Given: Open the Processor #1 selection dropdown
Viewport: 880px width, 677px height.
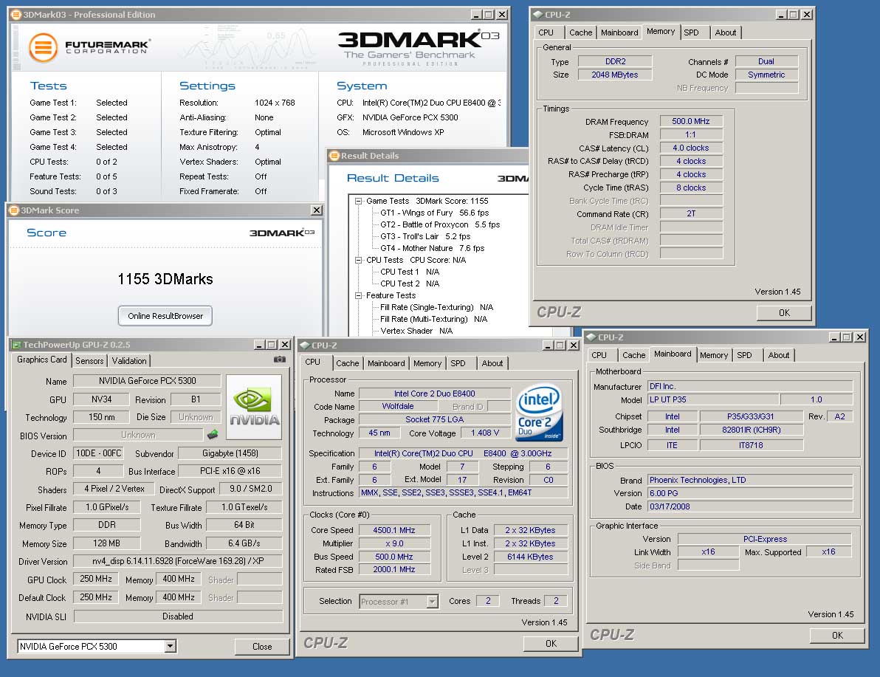Looking at the screenshot, I should click(432, 601).
